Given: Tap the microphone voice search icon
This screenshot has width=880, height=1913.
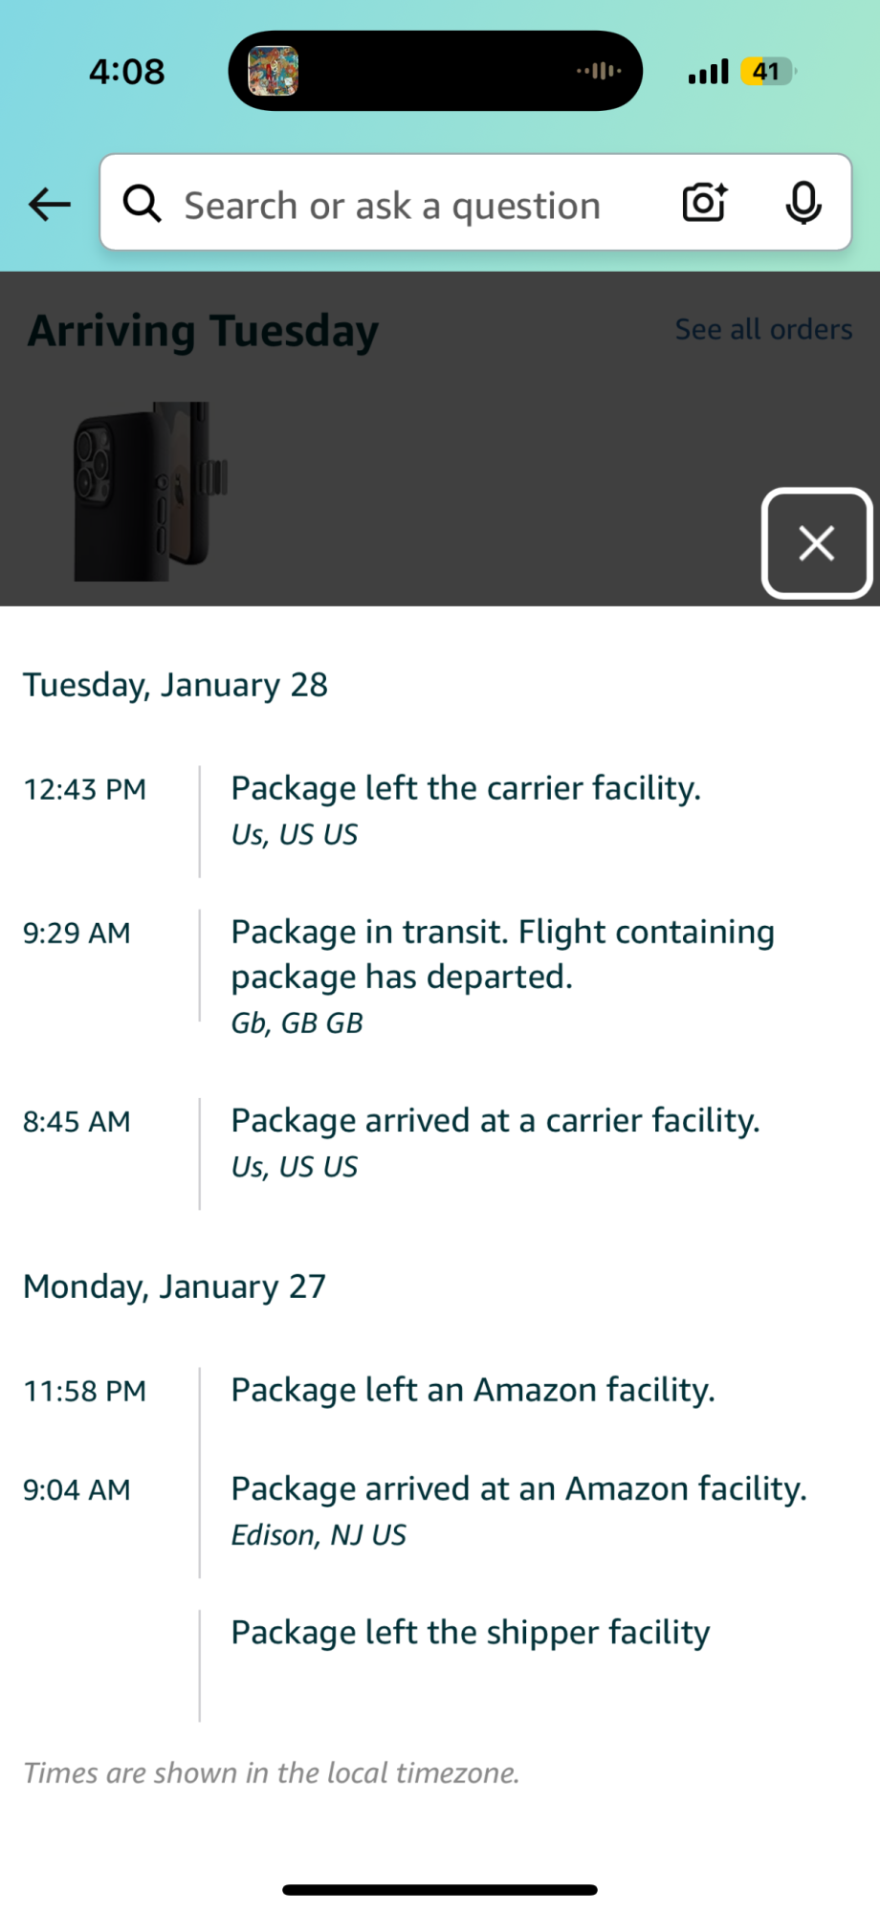Looking at the screenshot, I should (x=803, y=203).
